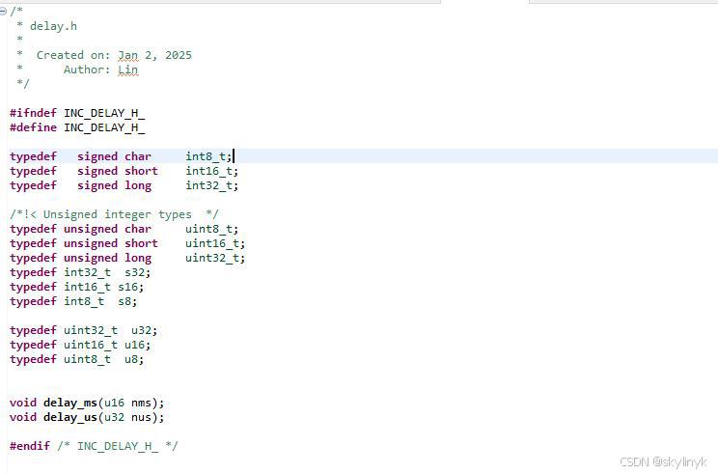Click the 'int32_t;' in signed long line
This screenshot has height=474, width=718.
click(x=212, y=186)
